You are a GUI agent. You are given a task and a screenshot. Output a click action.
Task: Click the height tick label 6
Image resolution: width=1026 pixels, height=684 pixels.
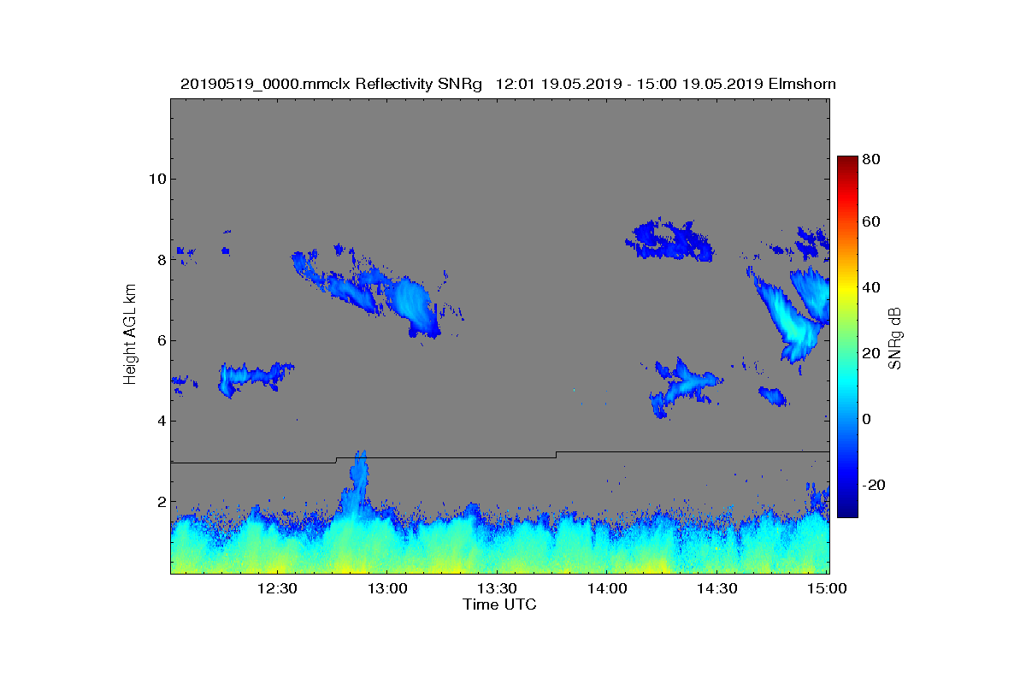coord(160,340)
